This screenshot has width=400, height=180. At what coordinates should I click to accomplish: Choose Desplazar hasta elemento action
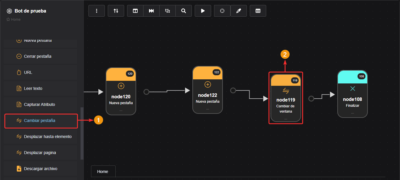tap(41, 137)
